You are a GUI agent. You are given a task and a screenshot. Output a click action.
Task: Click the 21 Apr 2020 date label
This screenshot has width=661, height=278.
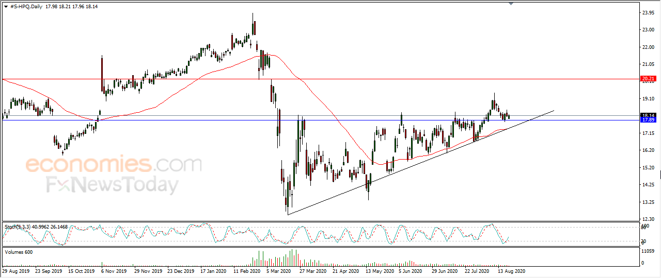coord(345,270)
